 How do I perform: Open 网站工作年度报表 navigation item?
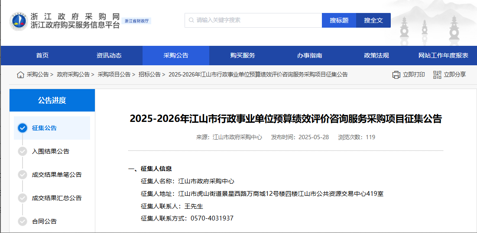(443, 55)
